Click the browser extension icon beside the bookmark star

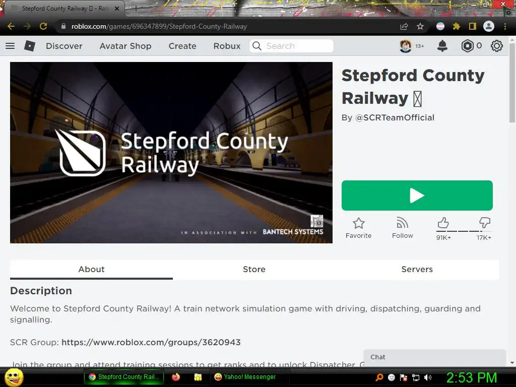(x=440, y=26)
